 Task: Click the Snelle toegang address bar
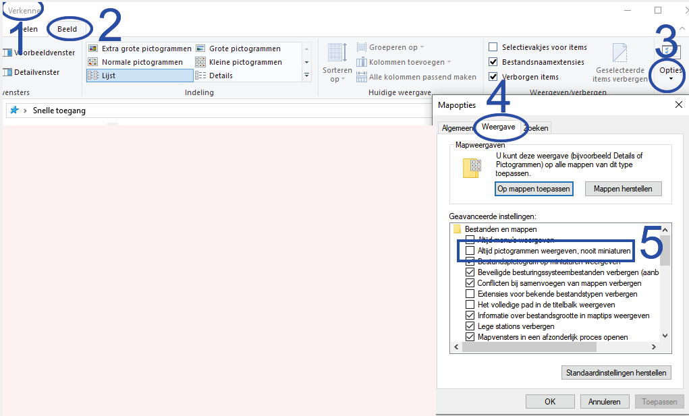219,110
